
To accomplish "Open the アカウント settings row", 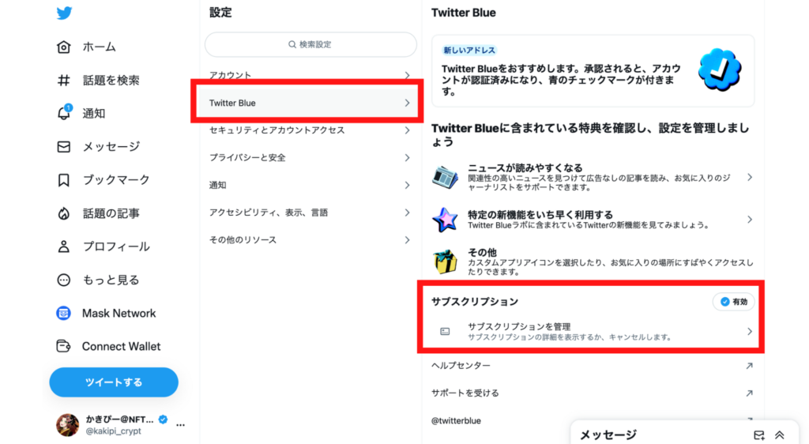I will 310,75.
